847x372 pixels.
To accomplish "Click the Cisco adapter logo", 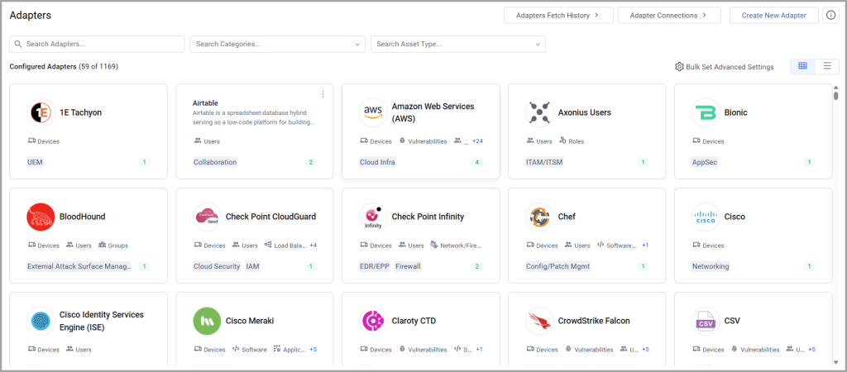I will [x=706, y=217].
